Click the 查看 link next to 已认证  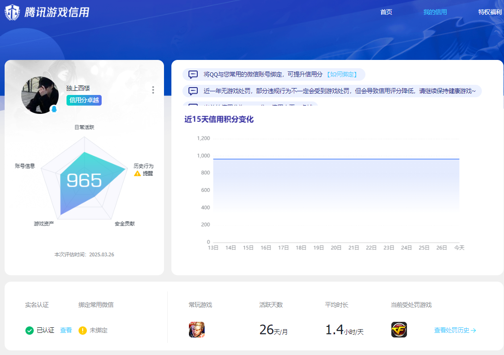tap(66, 330)
